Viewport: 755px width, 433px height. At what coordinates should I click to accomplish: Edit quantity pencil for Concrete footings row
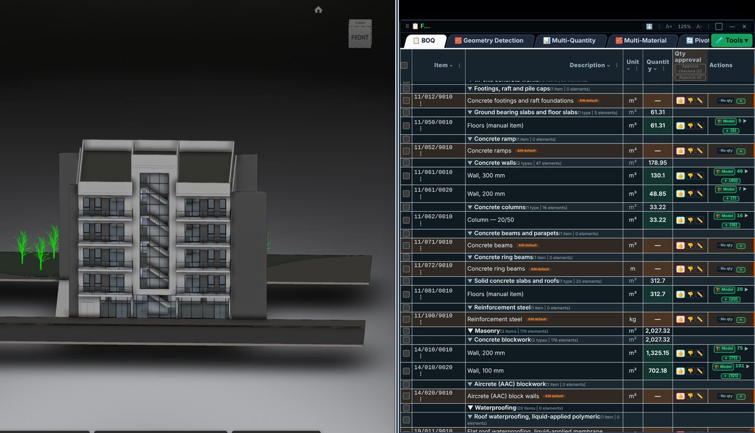(700, 101)
